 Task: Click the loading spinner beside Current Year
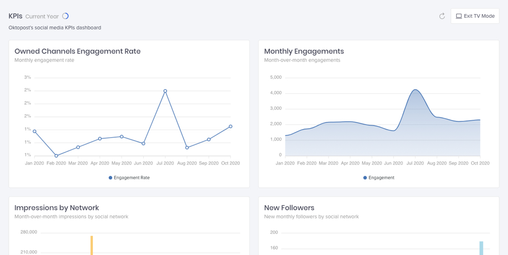point(65,16)
